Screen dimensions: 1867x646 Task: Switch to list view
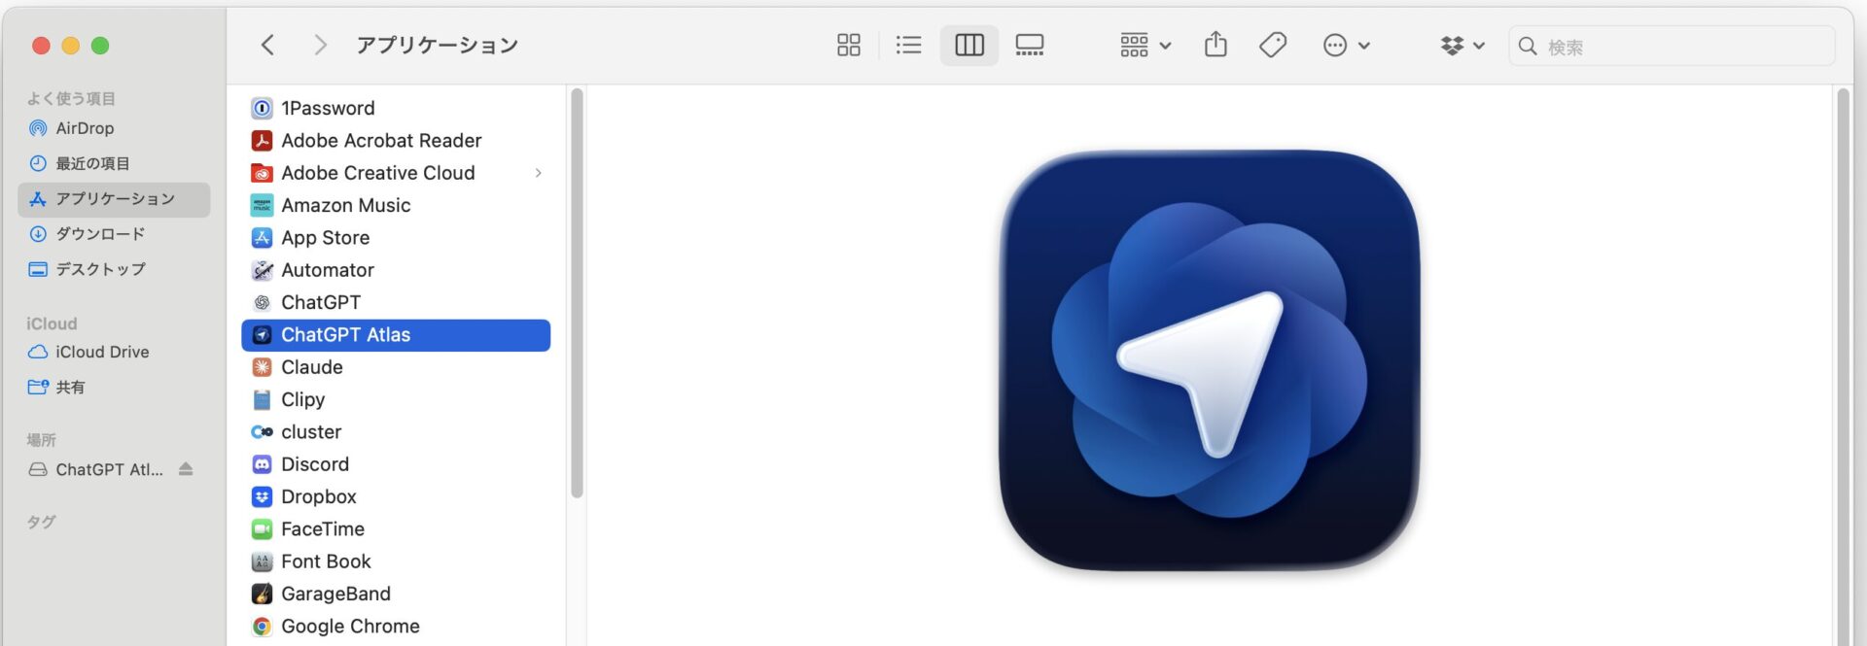click(908, 46)
